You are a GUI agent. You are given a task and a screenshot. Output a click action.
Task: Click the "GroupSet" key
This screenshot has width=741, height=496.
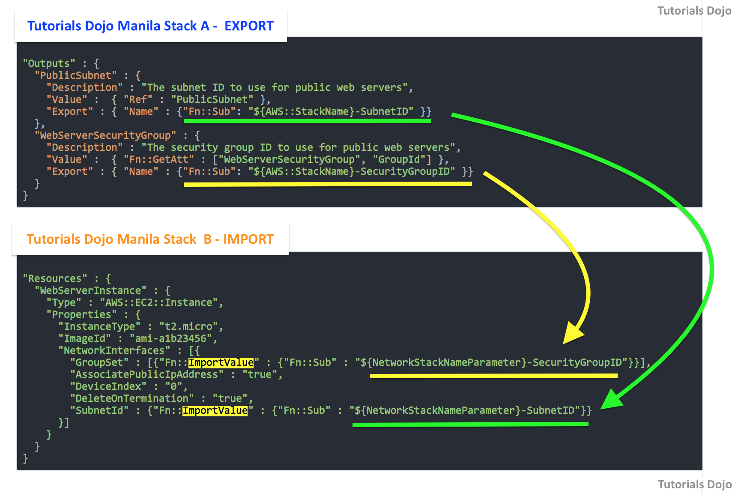pos(99,362)
